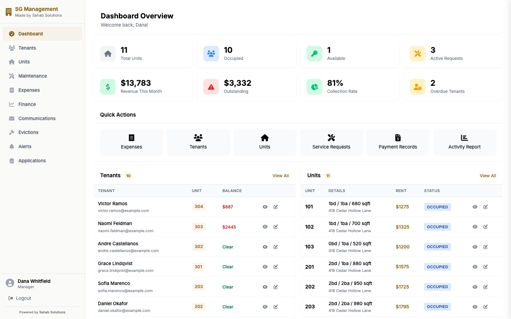Click the Active Requests tools icon
511x319 pixels.
coord(418,54)
